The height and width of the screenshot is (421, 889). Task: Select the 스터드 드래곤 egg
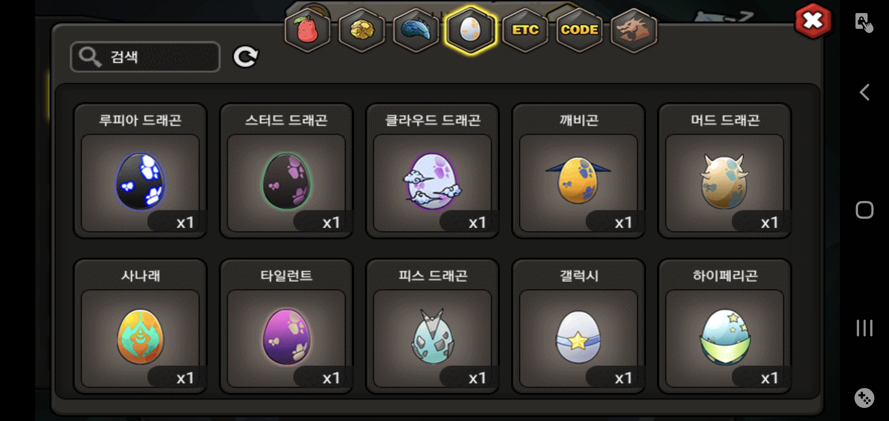pyautogui.click(x=287, y=171)
